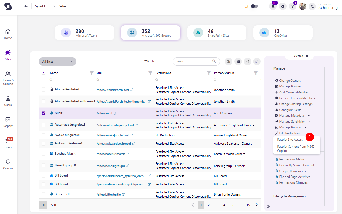This screenshot has width=342, height=214.
Task: Click the help question mark icon
Action: pos(293,7)
